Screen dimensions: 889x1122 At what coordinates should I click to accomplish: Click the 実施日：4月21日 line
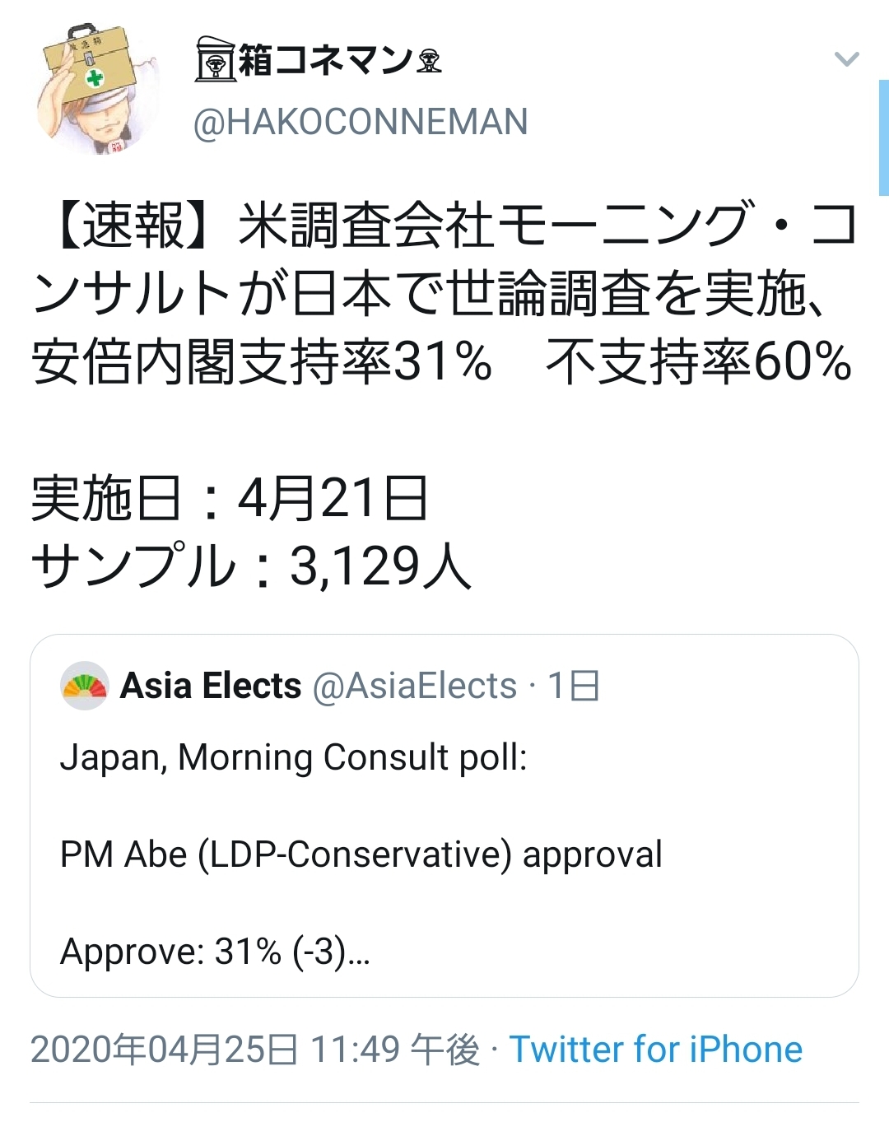click(230, 499)
